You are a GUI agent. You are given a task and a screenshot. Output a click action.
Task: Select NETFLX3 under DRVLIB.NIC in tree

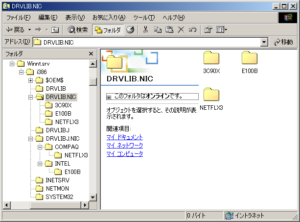pos(67,122)
